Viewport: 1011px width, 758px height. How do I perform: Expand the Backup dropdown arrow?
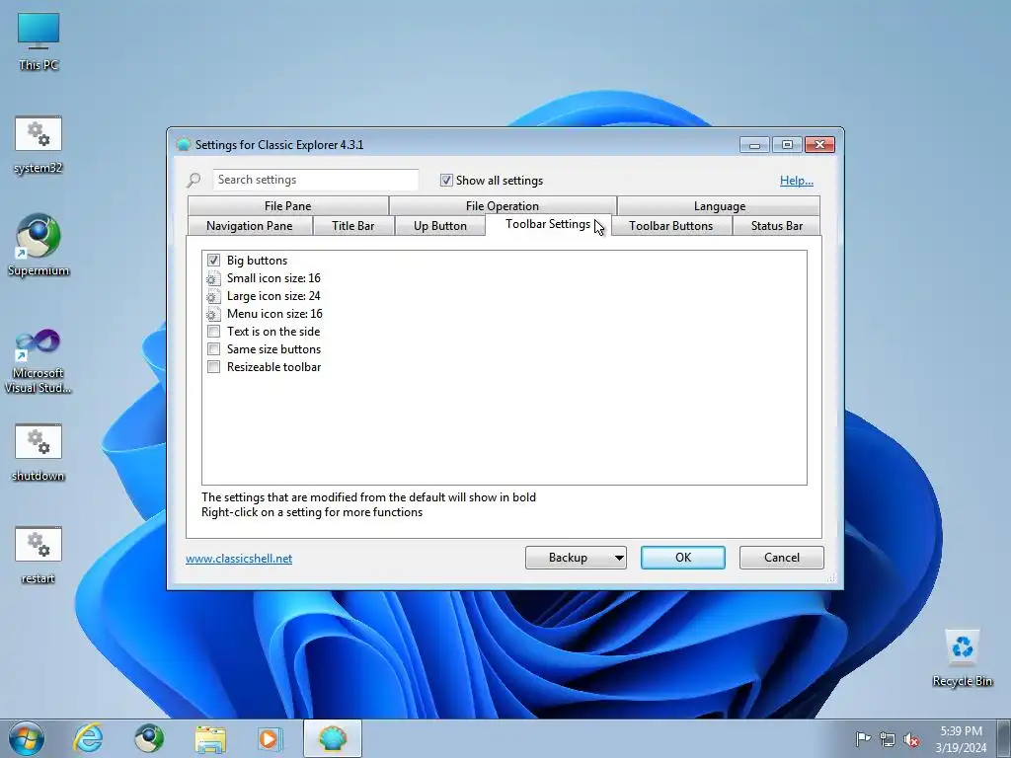tap(618, 558)
